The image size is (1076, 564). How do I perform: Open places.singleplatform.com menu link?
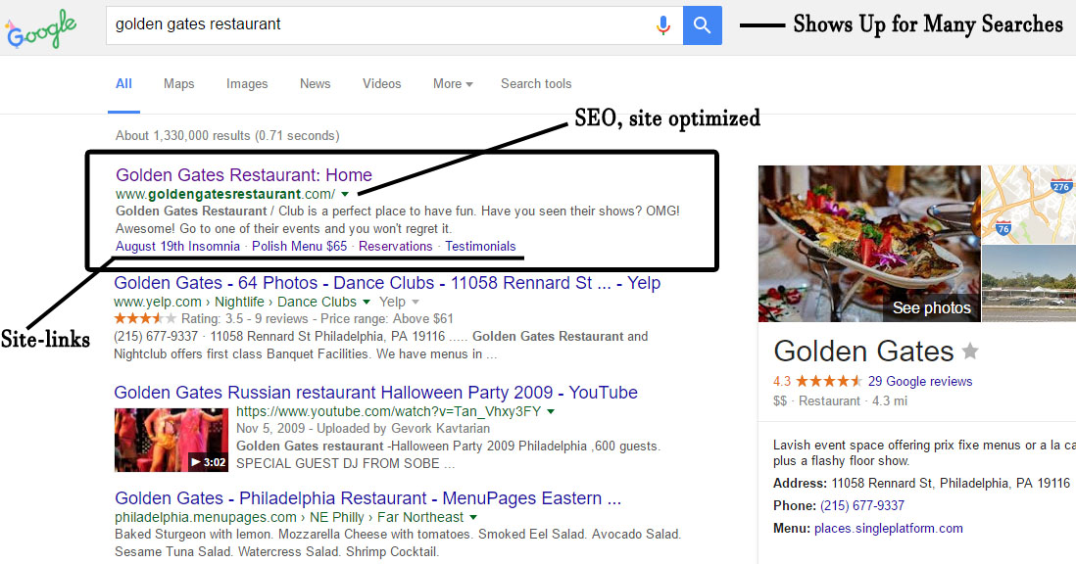coord(888,529)
